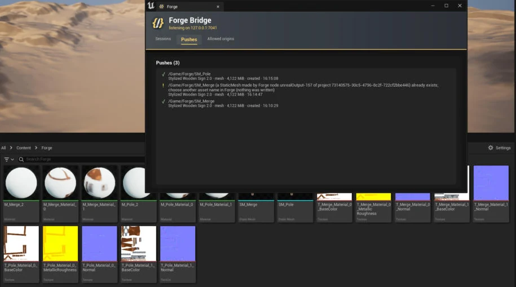The image size is (516, 287).
Task: Open the filter dropdown in Content Browser
Action: [x=9, y=159]
